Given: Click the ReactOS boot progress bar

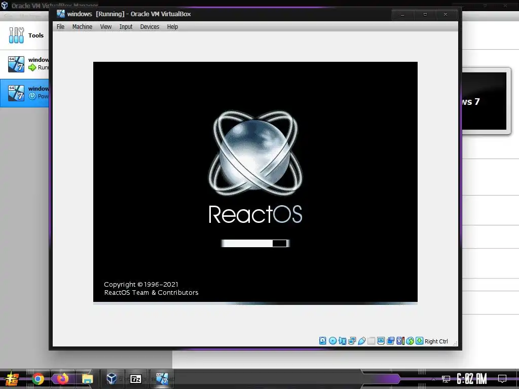Looking at the screenshot, I should (x=255, y=244).
